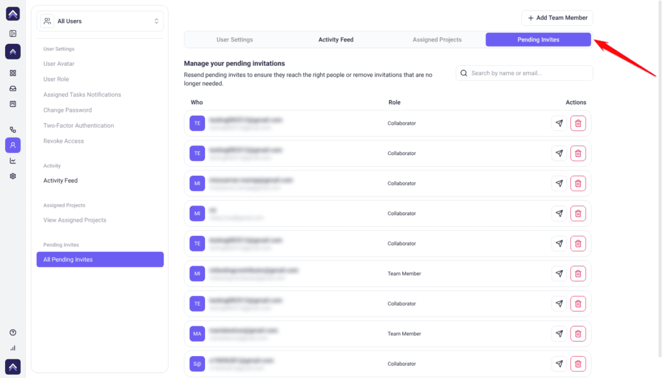Open the integrations link icon in sidebar
This screenshot has height=378, width=662.
coord(13,129)
